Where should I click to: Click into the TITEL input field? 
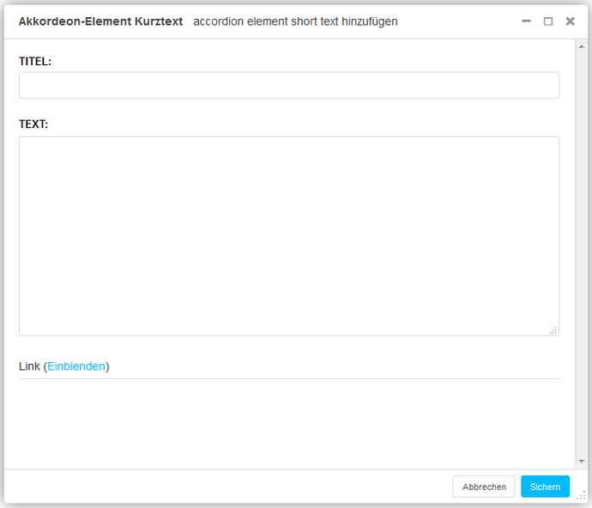tap(289, 85)
